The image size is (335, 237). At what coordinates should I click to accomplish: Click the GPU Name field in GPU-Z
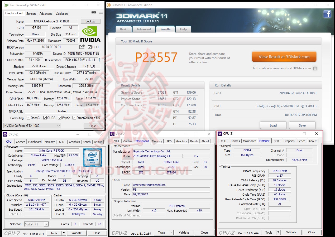tap(51, 21)
